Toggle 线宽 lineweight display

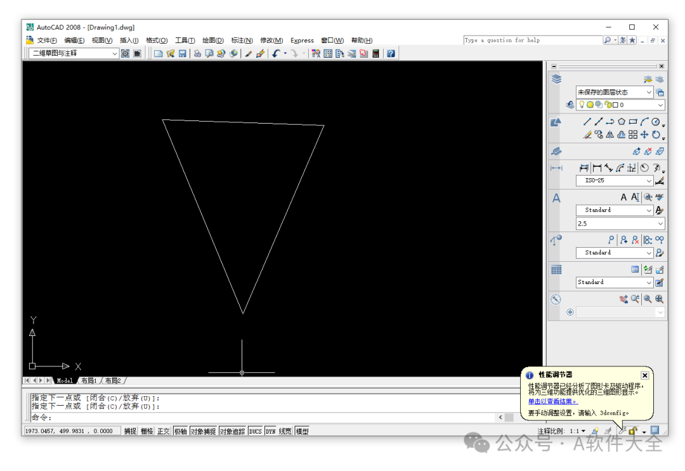coord(285,431)
